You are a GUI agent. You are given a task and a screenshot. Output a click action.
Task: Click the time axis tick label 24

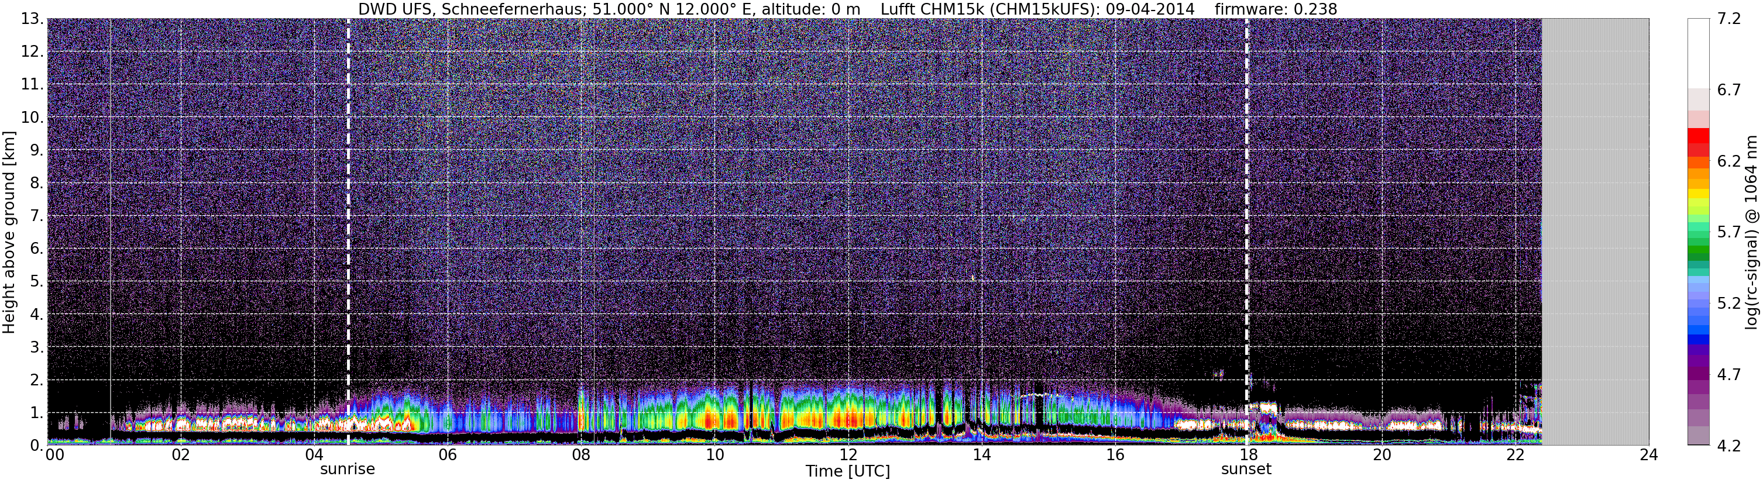(1649, 455)
